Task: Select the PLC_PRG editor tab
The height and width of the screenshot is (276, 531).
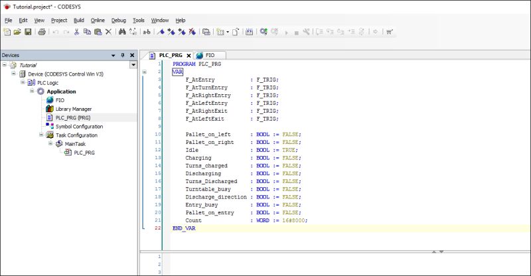Action: point(171,55)
